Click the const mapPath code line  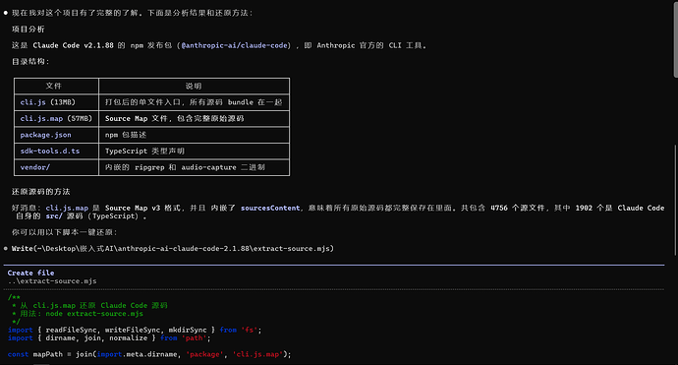click(149, 354)
